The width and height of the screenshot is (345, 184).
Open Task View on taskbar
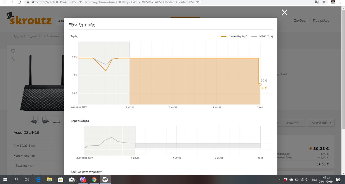(x=27, y=179)
